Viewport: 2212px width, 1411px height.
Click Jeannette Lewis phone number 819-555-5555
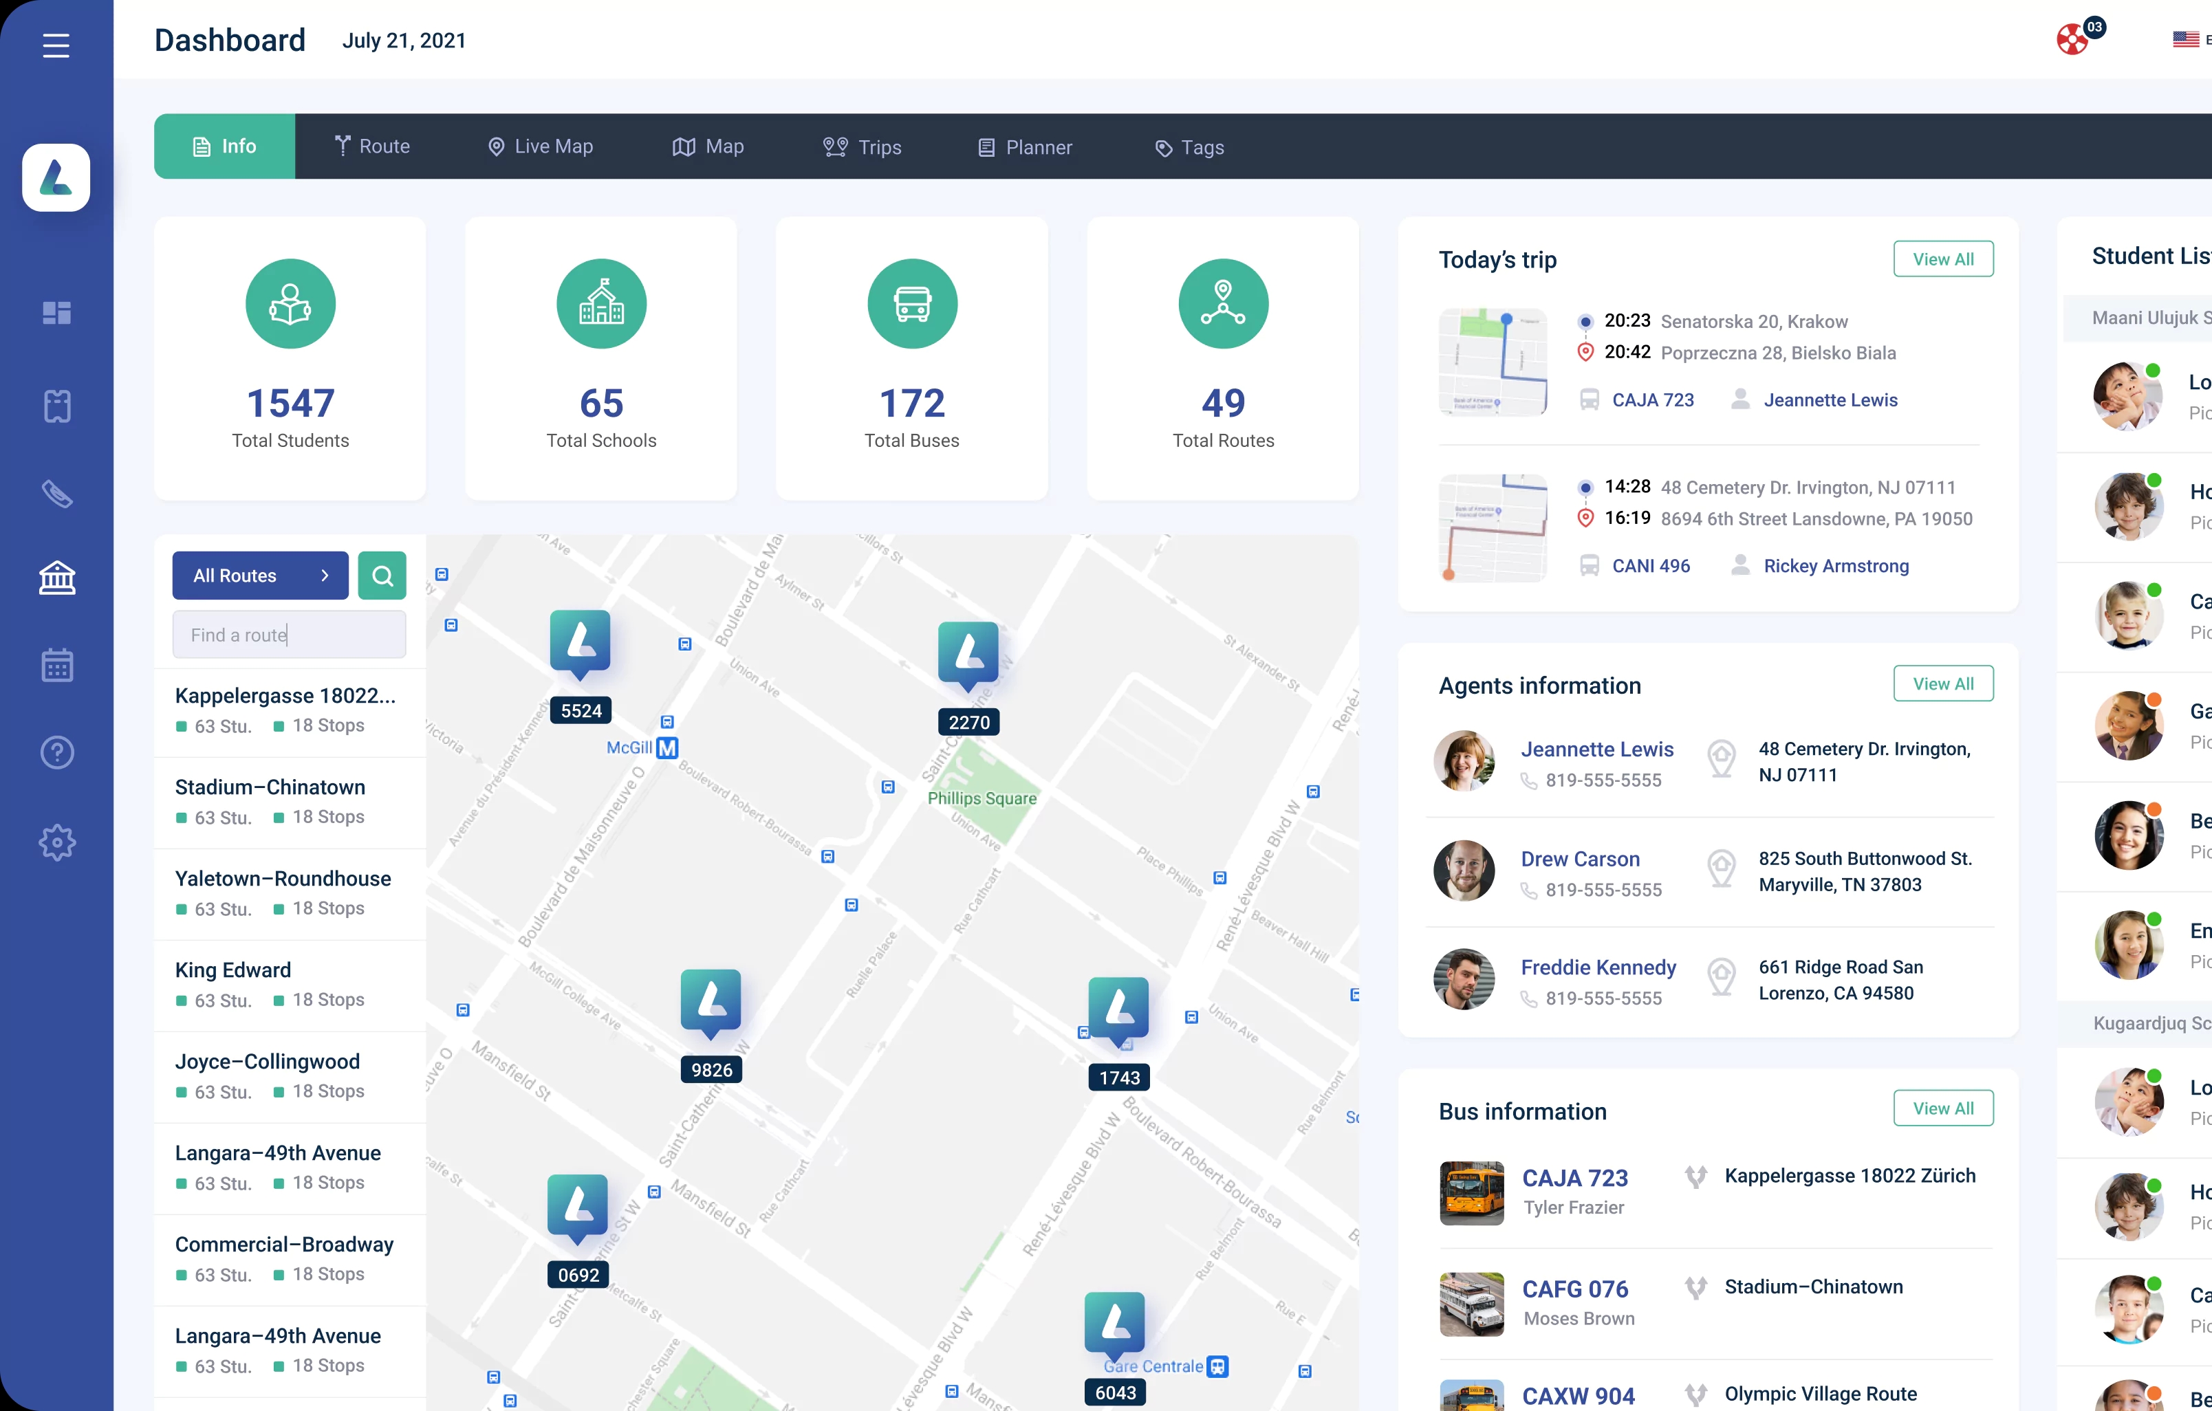click(1603, 780)
